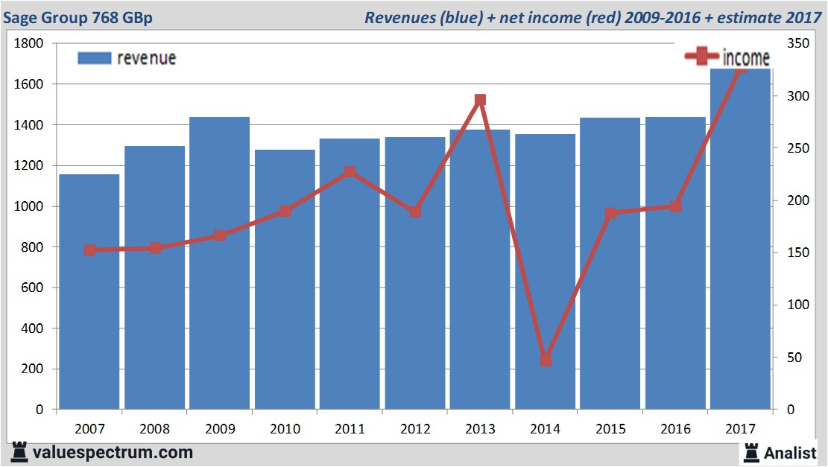Screen dimensions: 828x467
Task: Click the 2009 income data point
Action: [x=220, y=235]
